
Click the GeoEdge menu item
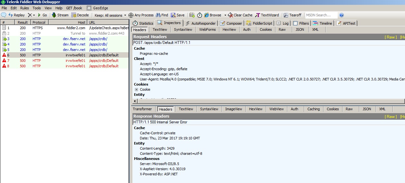pyautogui.click(x=97, y=8)
